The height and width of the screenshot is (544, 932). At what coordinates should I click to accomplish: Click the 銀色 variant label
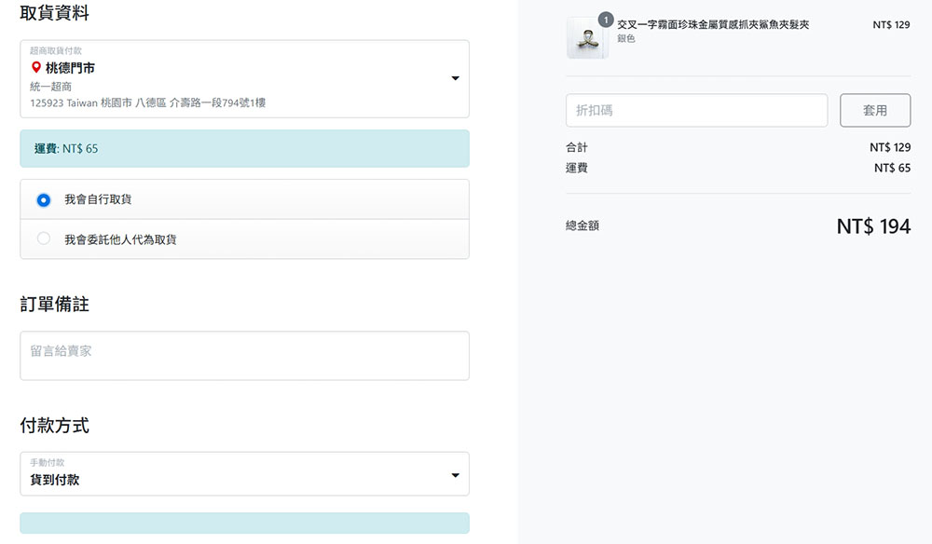[626, 38]
